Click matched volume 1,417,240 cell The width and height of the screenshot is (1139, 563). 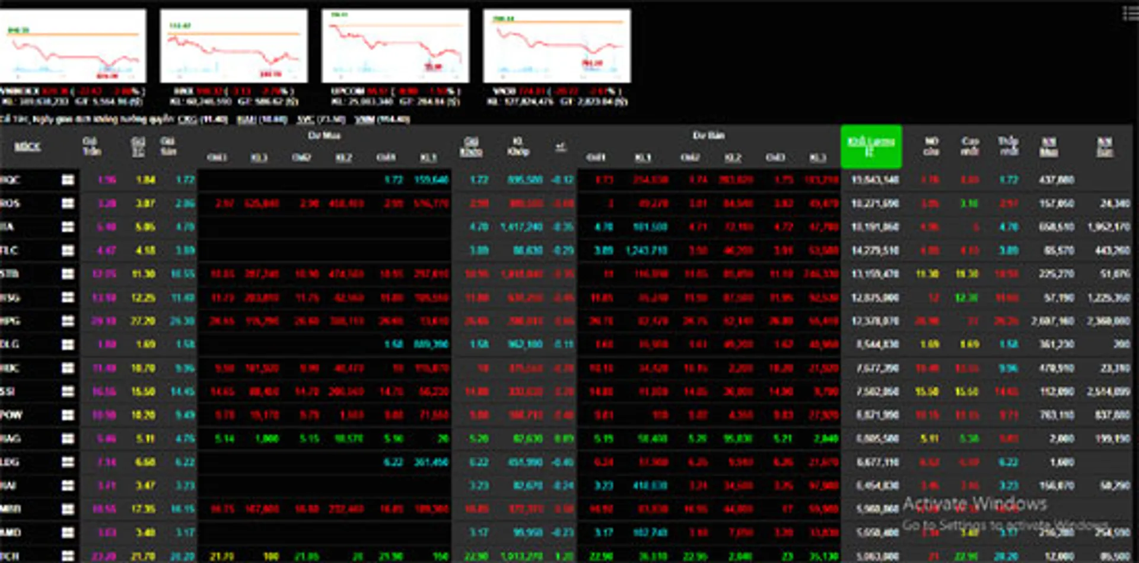521,227
